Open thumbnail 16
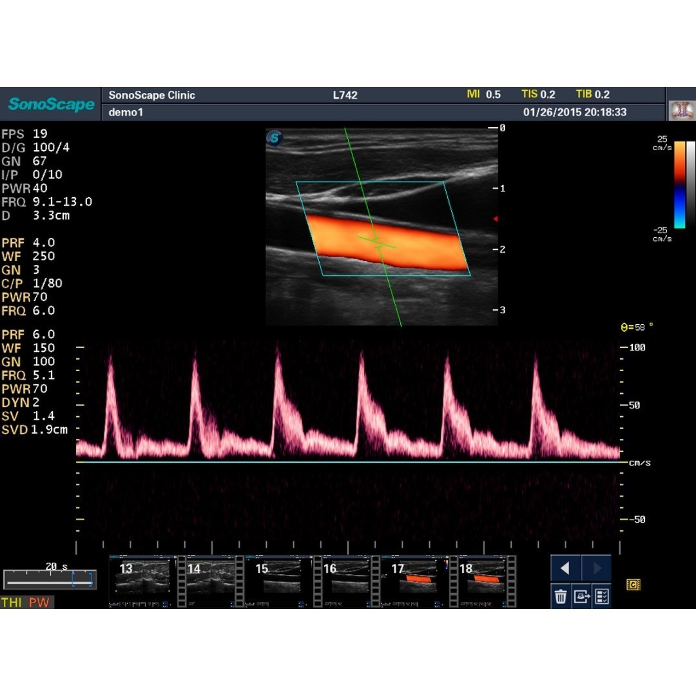This screenshot has height=696, width=696. 347,581
